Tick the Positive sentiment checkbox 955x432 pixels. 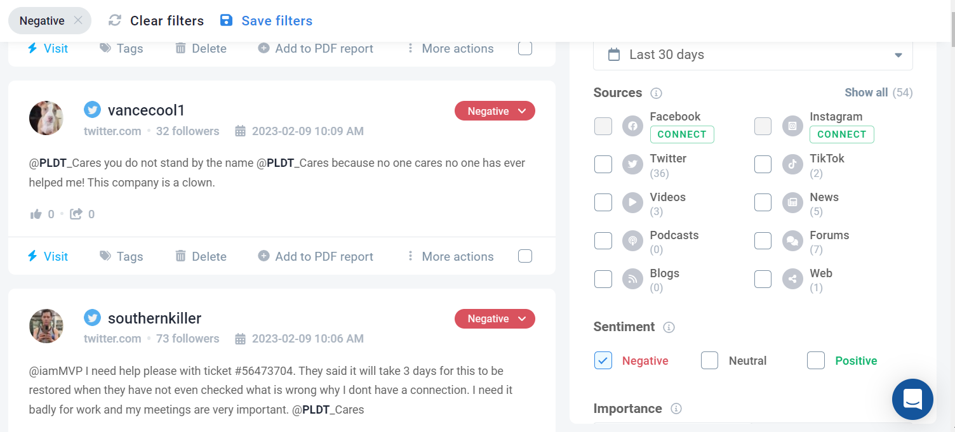point(816,360)
